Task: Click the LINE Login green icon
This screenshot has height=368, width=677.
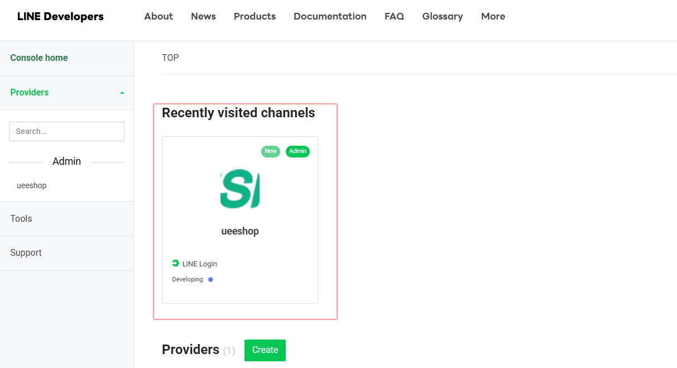Action: tap(176, 264)
